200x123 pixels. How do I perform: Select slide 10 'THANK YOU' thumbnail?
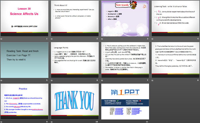point(75,101)
